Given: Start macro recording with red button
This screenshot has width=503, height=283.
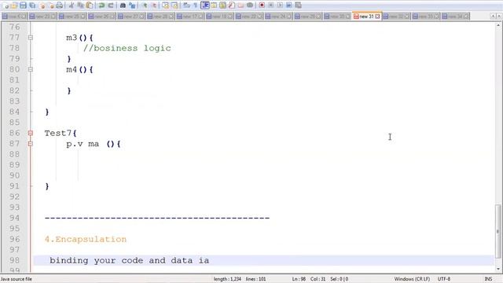Looking at the screenshot, I should (x=262, y=6).
